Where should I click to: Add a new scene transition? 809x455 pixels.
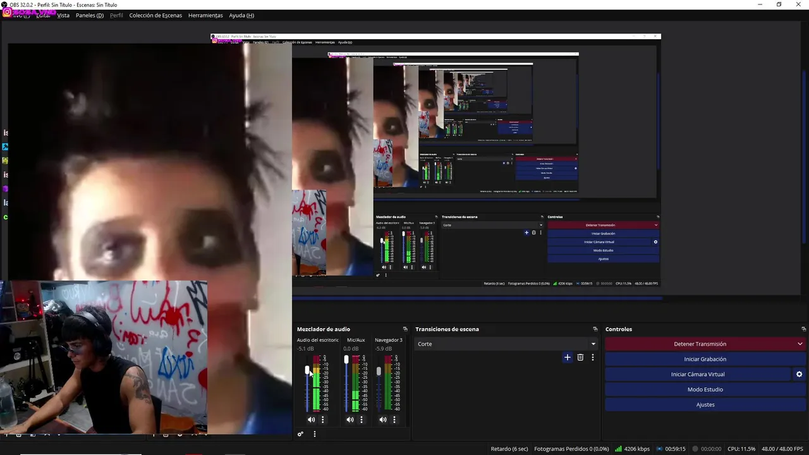[567, 358]
